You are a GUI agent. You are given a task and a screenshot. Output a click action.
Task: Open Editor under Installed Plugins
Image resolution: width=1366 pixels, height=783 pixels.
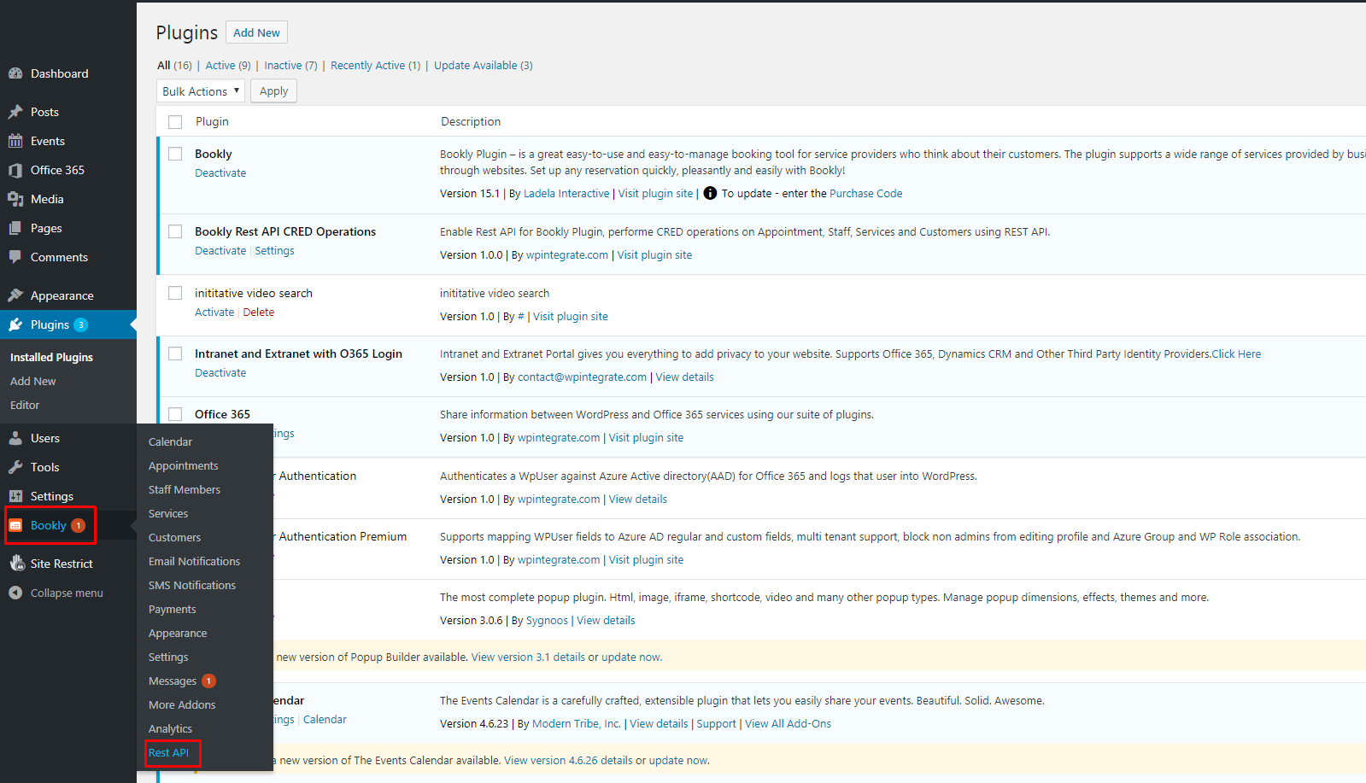[x=25, y=405]
